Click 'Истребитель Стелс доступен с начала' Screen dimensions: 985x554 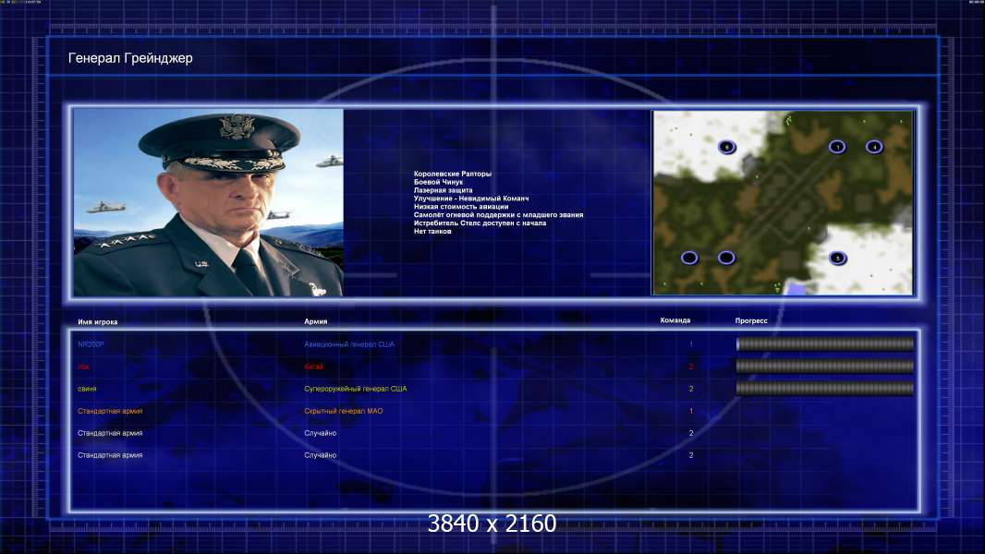(480, 223)
